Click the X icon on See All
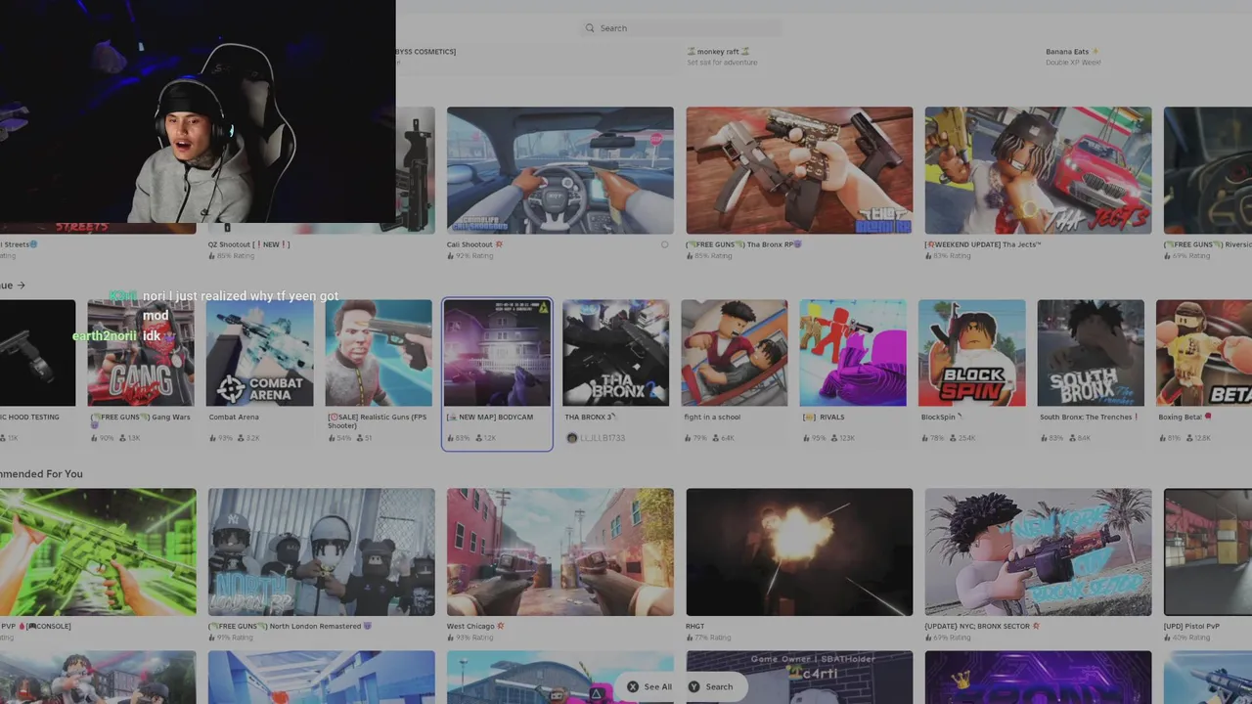This screenshot has width=1252, height=704. click(633, 686)
